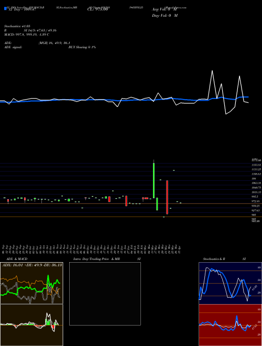Click the 'SI 14/3: 47.65 / 49.16' value
This screenshot has width=262, height=346.
coord(40,30)
